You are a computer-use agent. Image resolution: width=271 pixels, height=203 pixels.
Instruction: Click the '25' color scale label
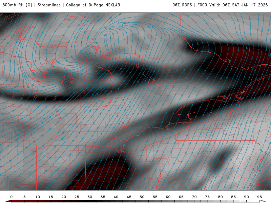click(x=77, y=197)
